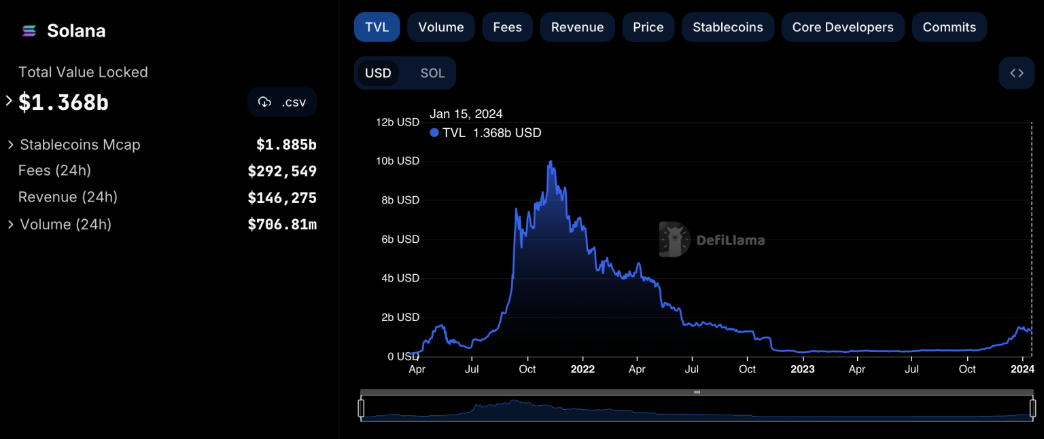Expand the Volume (24h) row
1044x439 pixels.
(11, 224)
